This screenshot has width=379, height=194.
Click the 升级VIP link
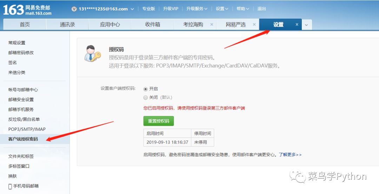coord(171,9)
